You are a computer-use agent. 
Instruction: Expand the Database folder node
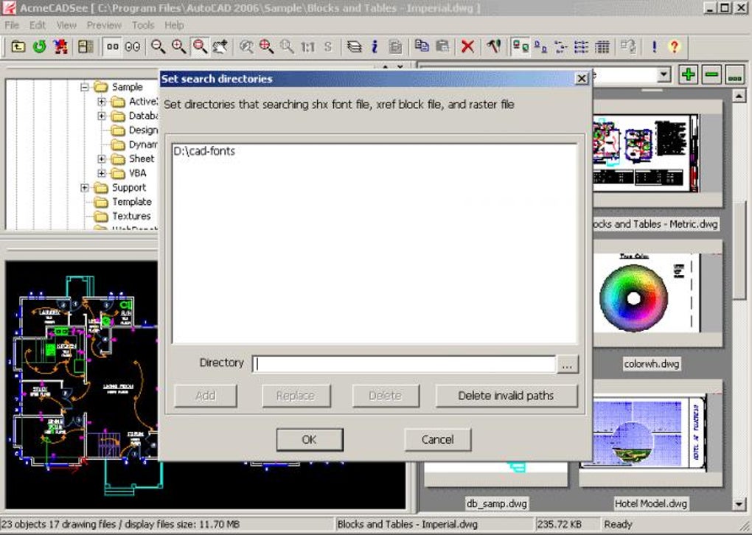(x=102, y=116)
